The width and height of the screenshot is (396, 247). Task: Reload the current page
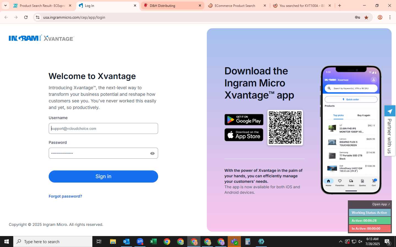26,17
